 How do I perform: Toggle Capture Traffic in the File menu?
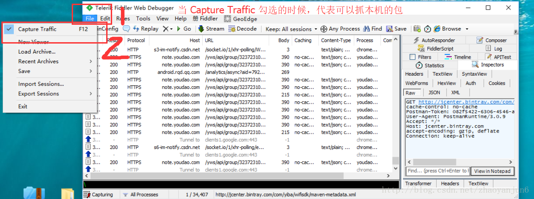pyautogui.click(x=50, y=29)
